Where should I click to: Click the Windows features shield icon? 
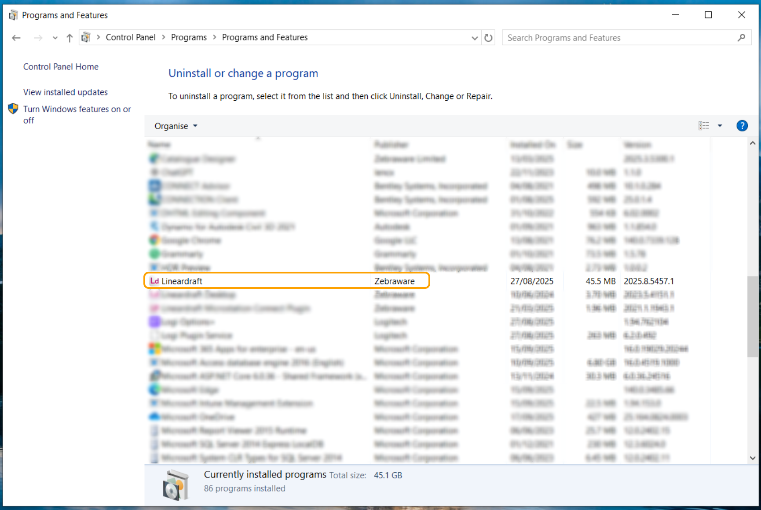(x=13, y=109)
